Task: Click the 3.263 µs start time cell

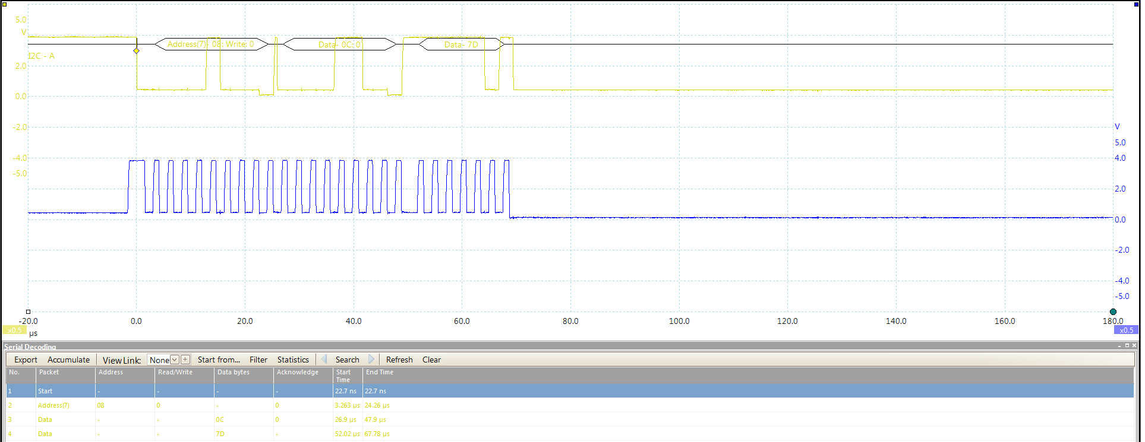Action: pos(348,405)
